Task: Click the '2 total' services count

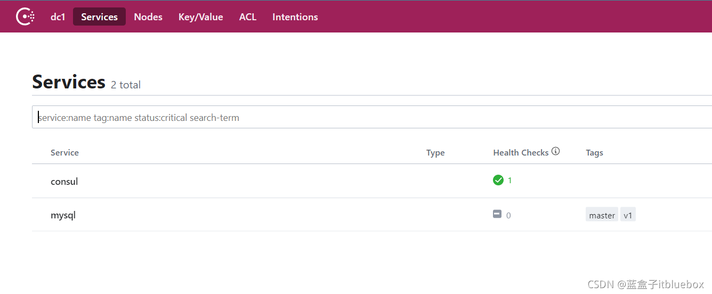Action: (126, 85)
